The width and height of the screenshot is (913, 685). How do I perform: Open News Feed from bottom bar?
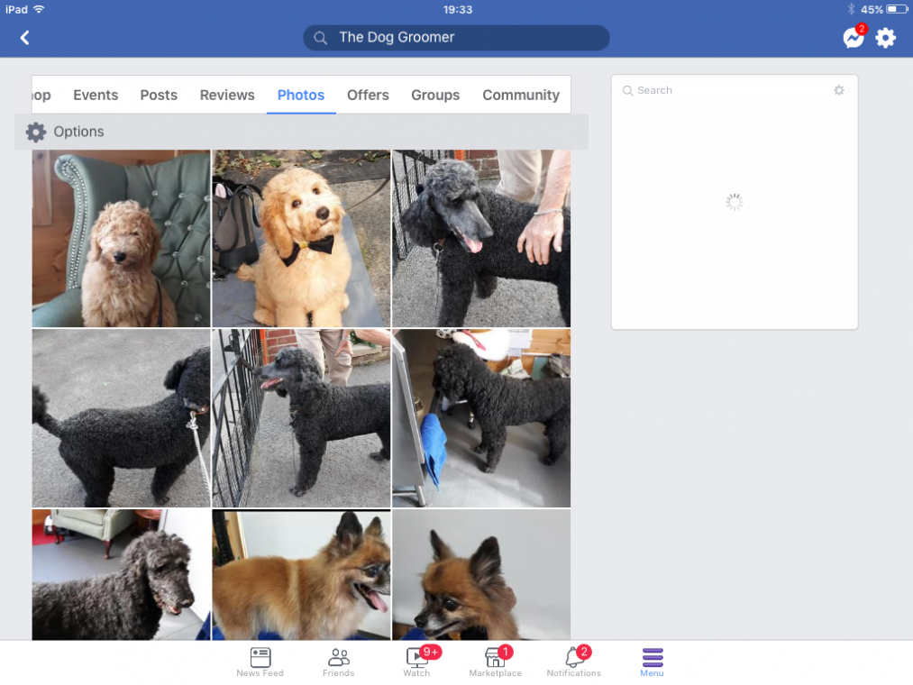pos(260,662)
